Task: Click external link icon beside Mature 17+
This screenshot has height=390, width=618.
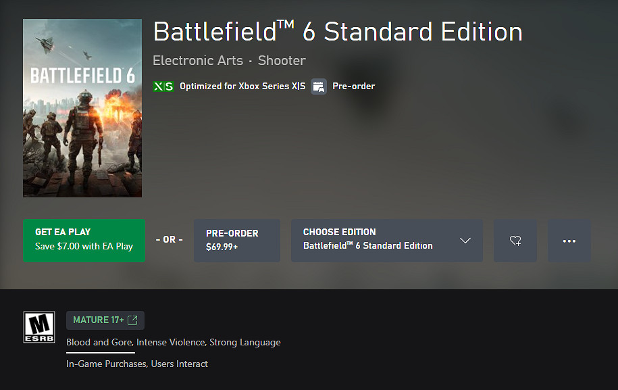Action: 132,320
